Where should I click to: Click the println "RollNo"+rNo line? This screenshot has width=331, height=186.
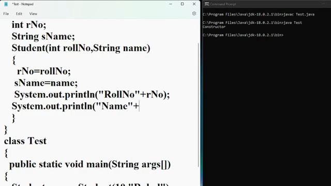click(92, 95)
